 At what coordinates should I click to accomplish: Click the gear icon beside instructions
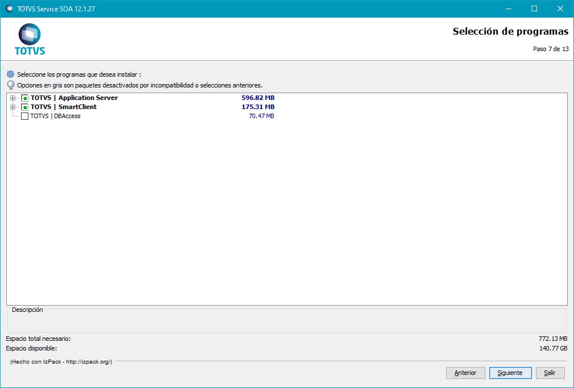(x=11, y=74)
